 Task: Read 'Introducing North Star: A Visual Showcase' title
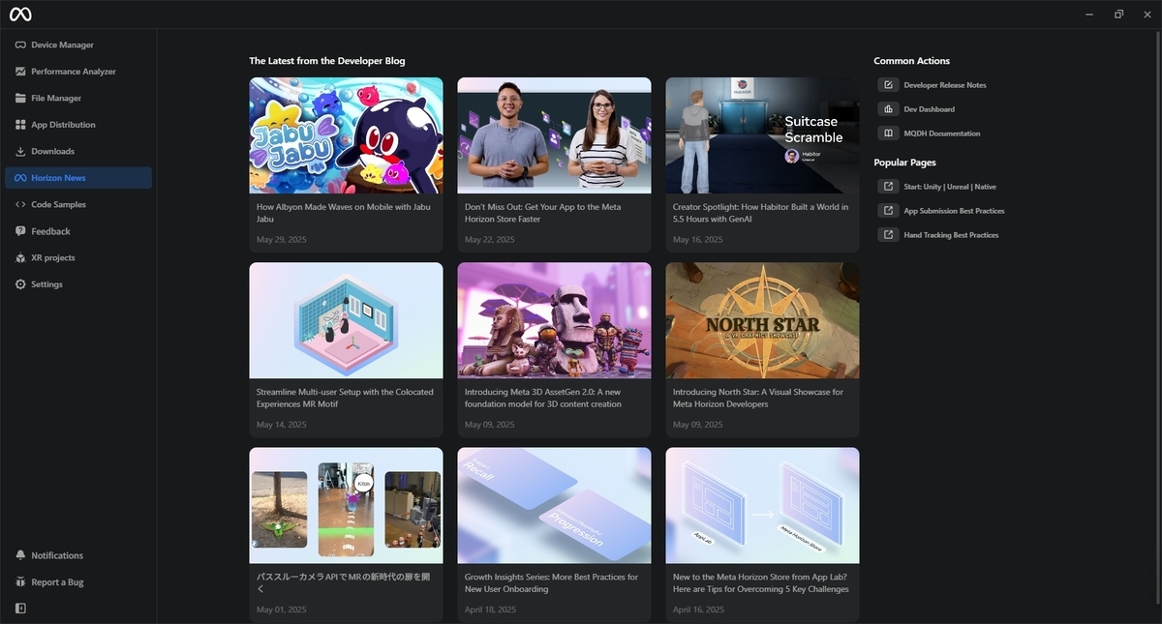[x=758, y=398]
